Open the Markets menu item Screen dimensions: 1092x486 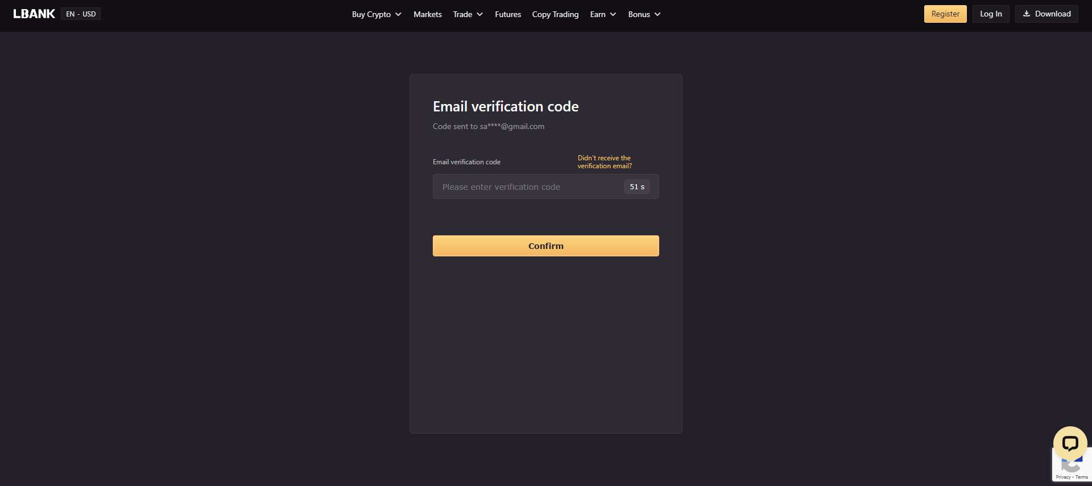tap(428, 14)
